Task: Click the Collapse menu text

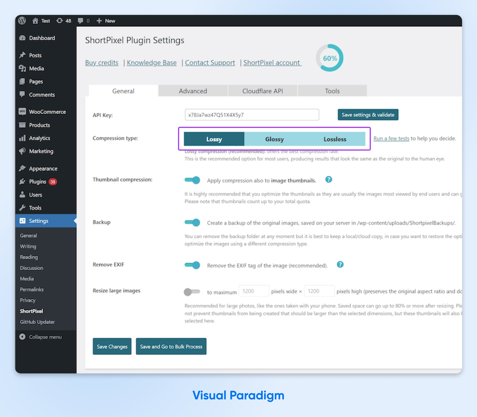Action: coord(45,337)
